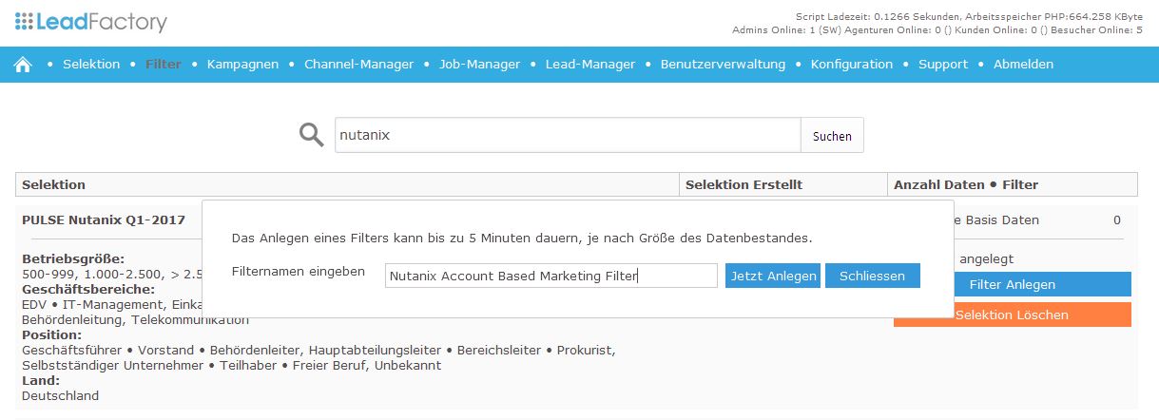Open the Lead-Manager menu
Screen dimensions: 1159x420
pos(589,65)
